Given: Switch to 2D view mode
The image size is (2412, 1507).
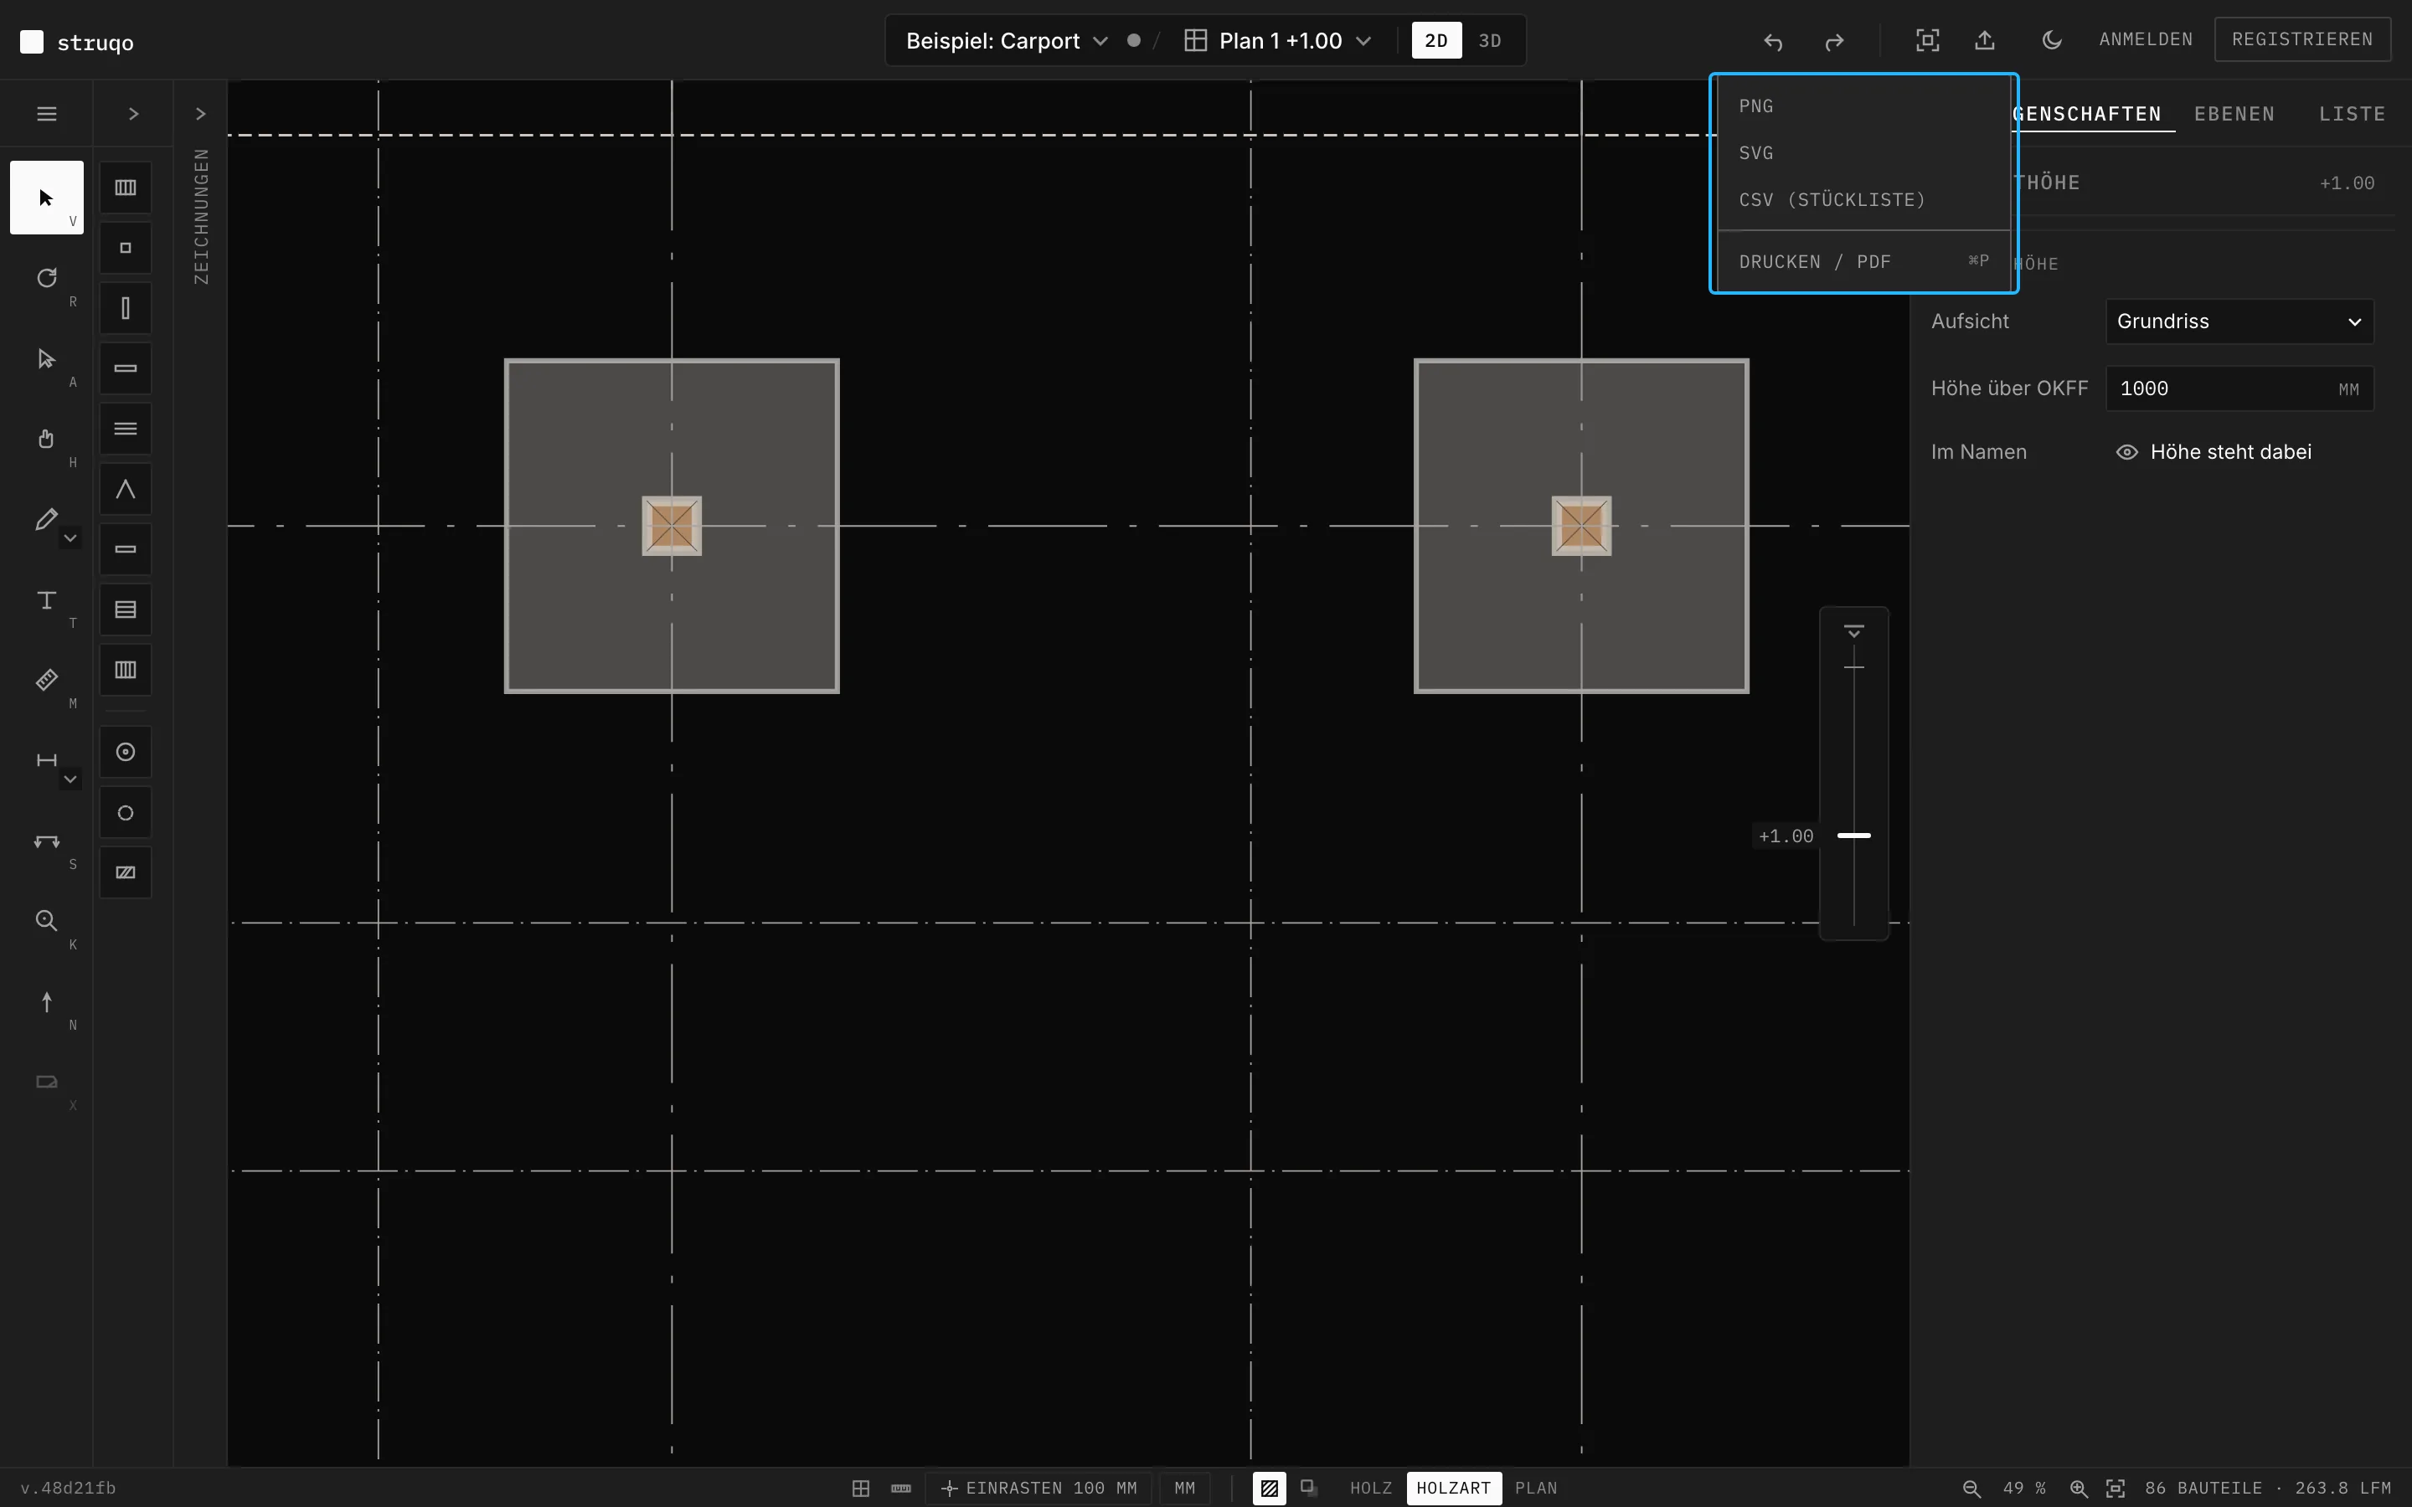Looking at the screenshot, I should point(1436,41).
